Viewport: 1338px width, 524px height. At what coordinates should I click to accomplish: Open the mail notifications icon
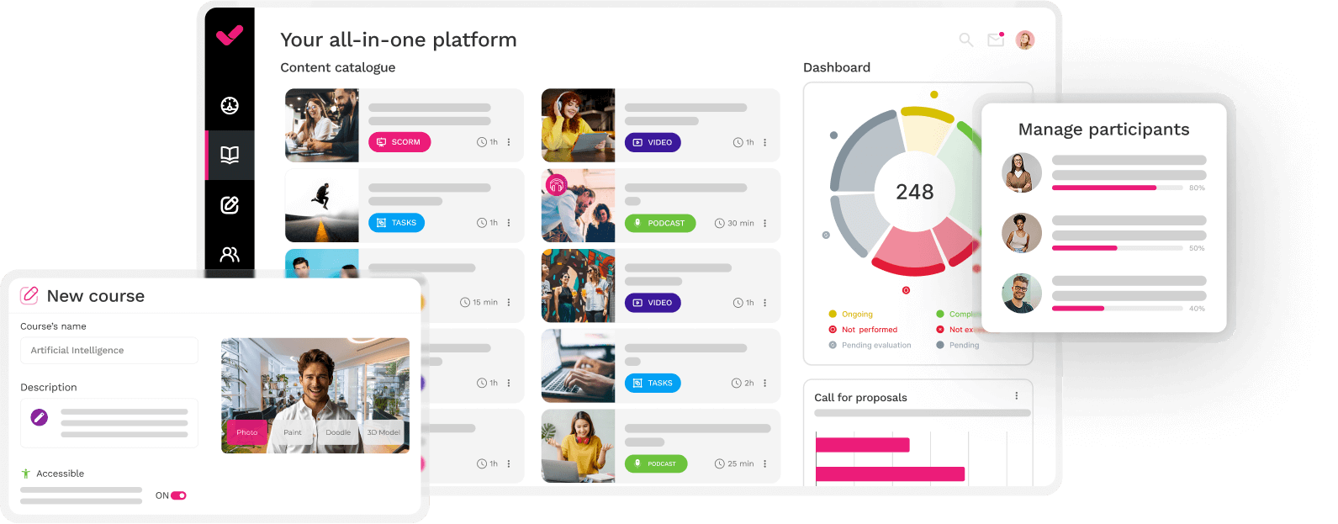pyautogui.click(x=996, y=40)
